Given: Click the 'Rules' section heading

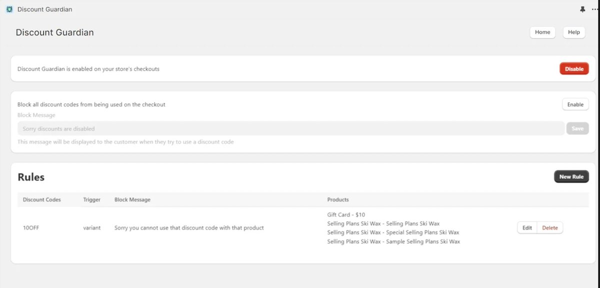Looking at the screenshot, I should [x=31, y=177].
